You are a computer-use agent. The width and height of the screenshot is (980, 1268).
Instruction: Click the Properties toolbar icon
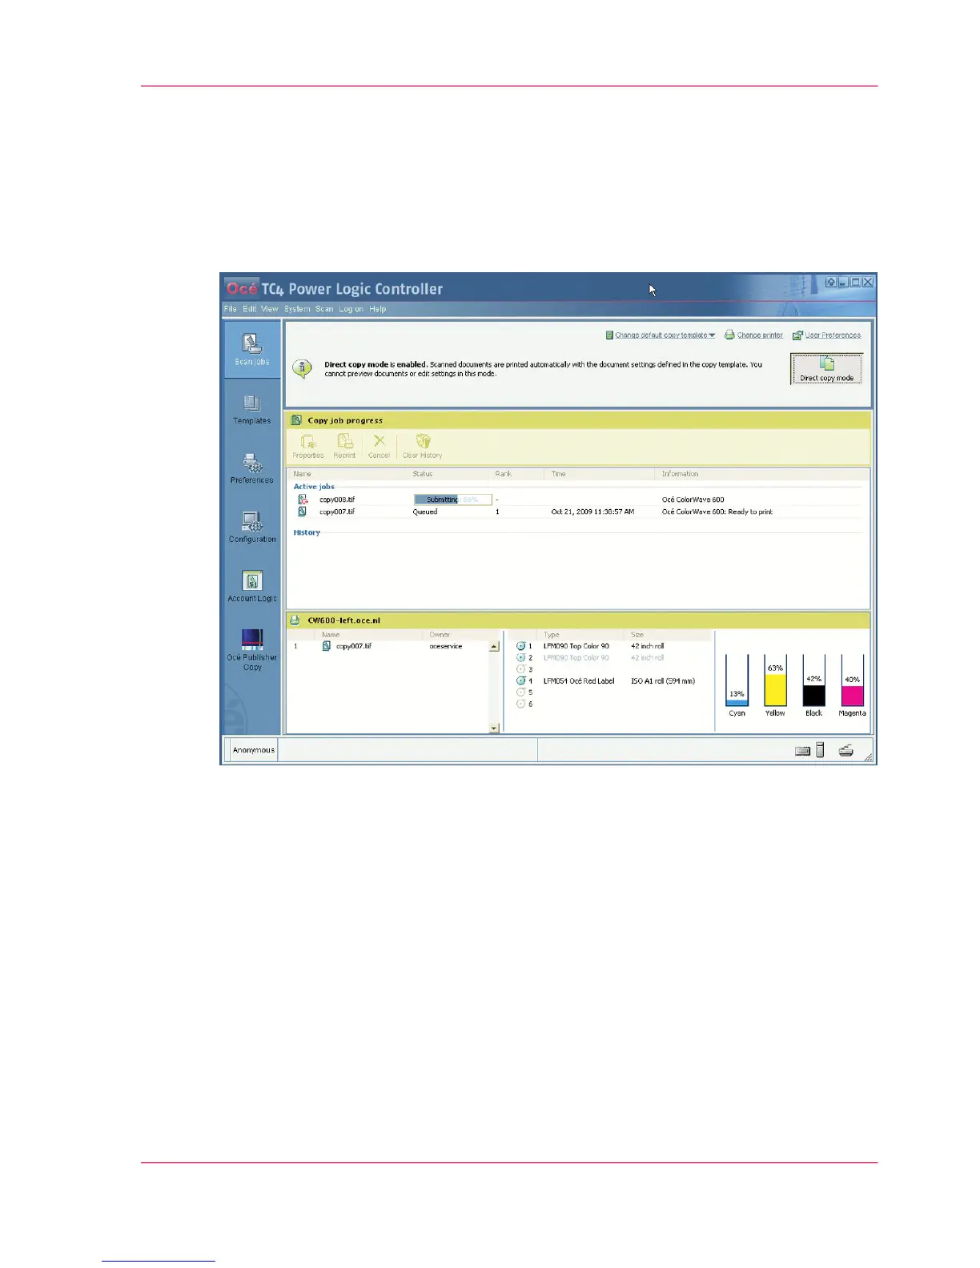(308, 446)
